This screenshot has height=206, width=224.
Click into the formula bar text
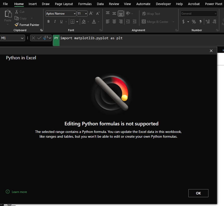pyautogui.click(x=91, y=38)
